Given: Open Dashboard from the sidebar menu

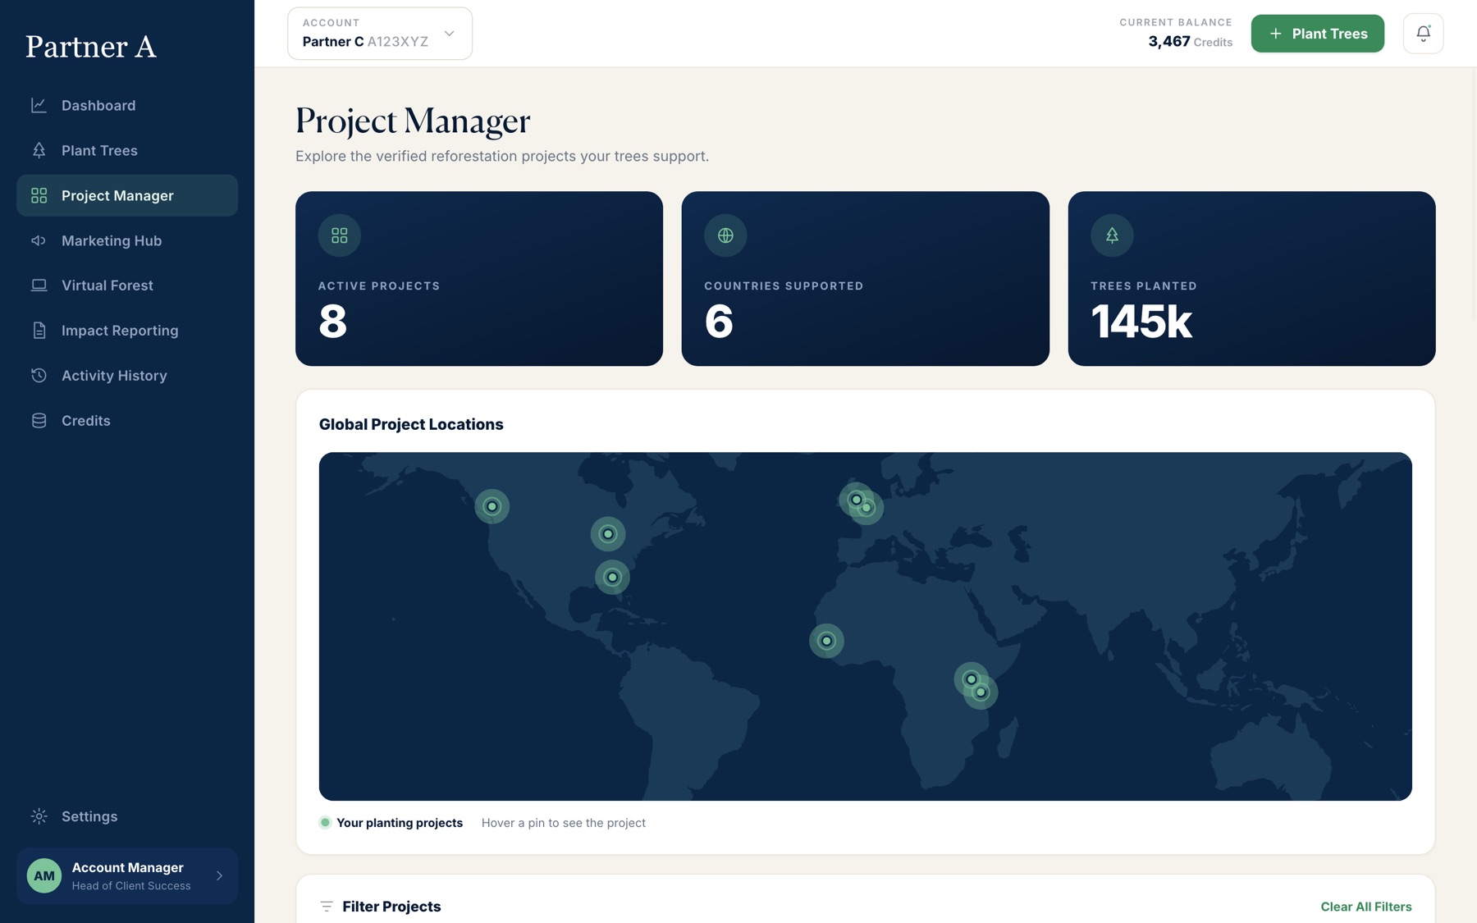Looking at the screenshot, I should point(127,105).
